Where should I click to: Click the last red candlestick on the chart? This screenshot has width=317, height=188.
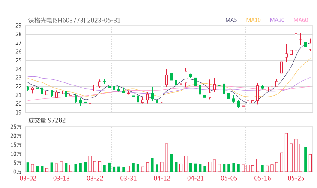pyautogui.click(x=310, y=45)
